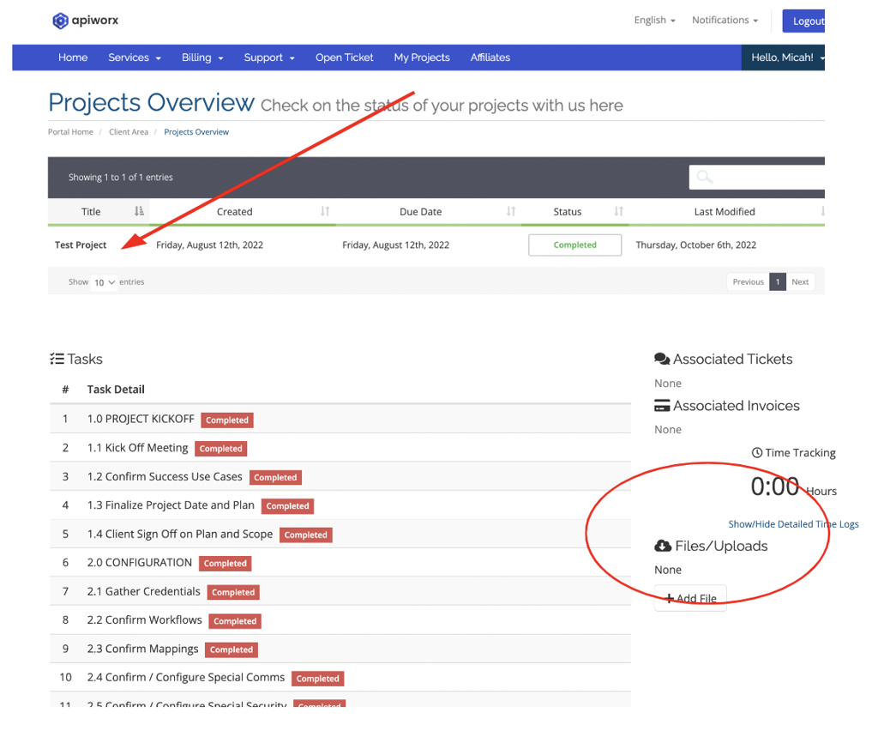
Task: Click task 2.1 Gather Credentials
Action: click(x=144, y=591)
